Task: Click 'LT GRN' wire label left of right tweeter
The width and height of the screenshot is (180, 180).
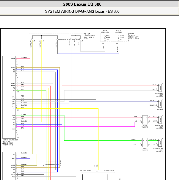Action: [134, 140]
